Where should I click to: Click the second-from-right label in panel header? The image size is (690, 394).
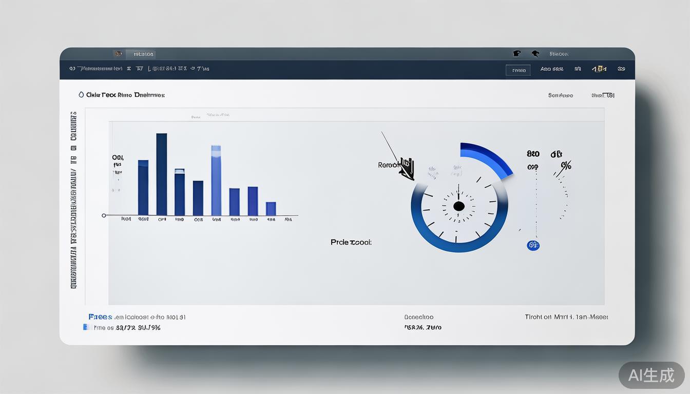pyautogui.click(x=560, y=95)
